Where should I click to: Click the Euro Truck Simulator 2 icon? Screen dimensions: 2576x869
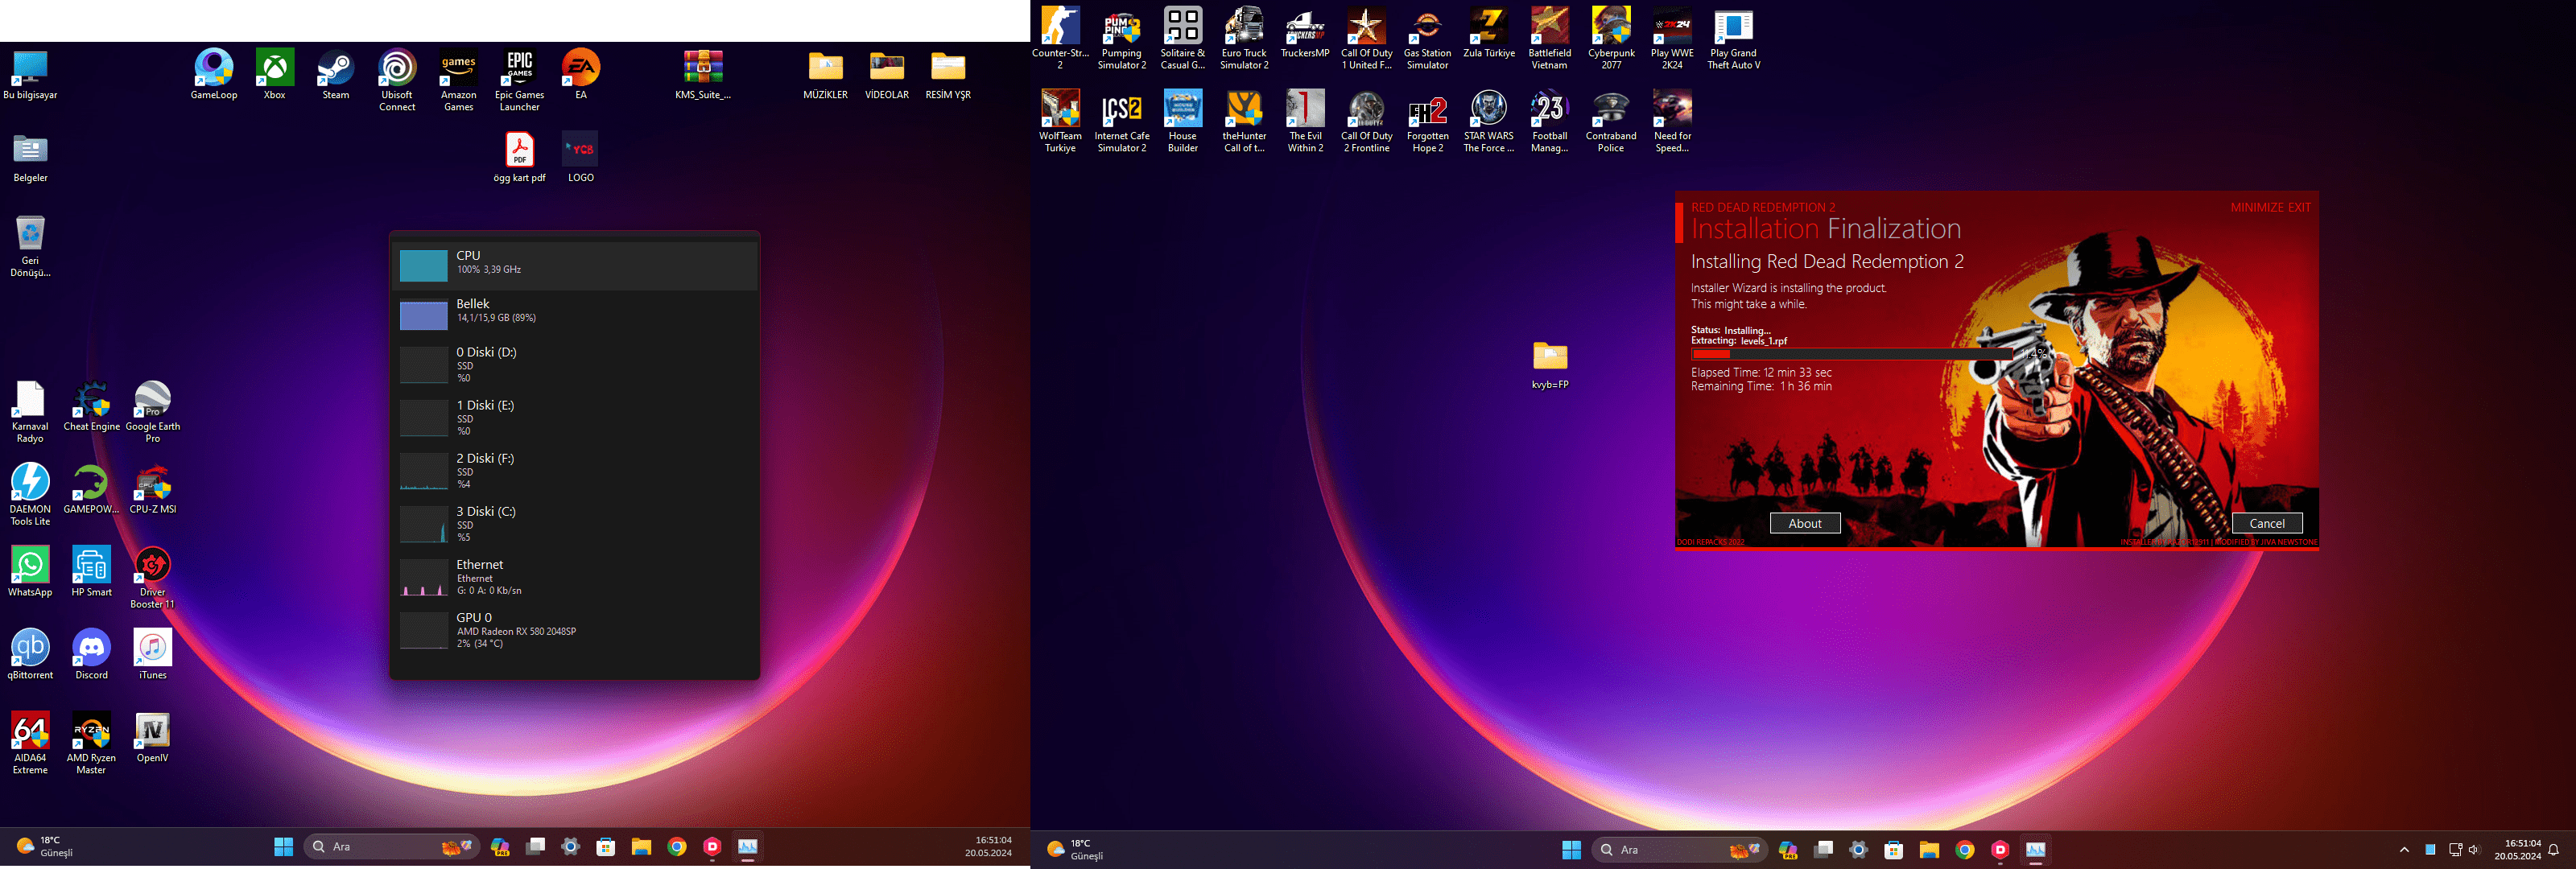click(x=1244, y=38)
